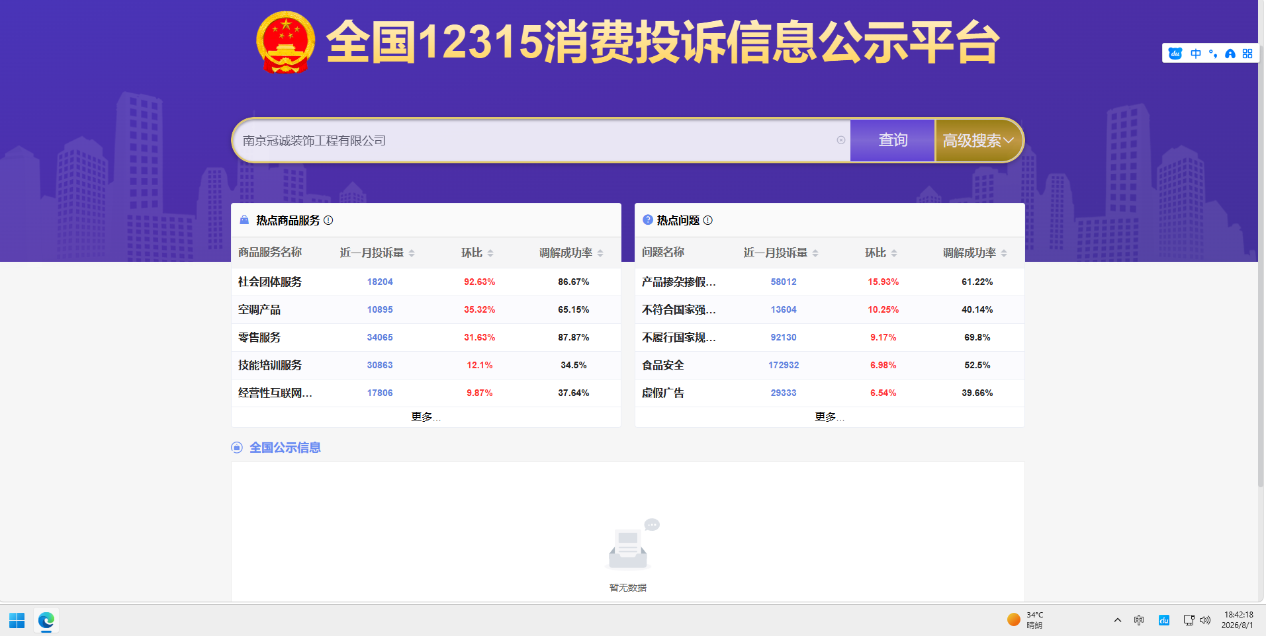Open the Windows Start menu

(17, 620)
